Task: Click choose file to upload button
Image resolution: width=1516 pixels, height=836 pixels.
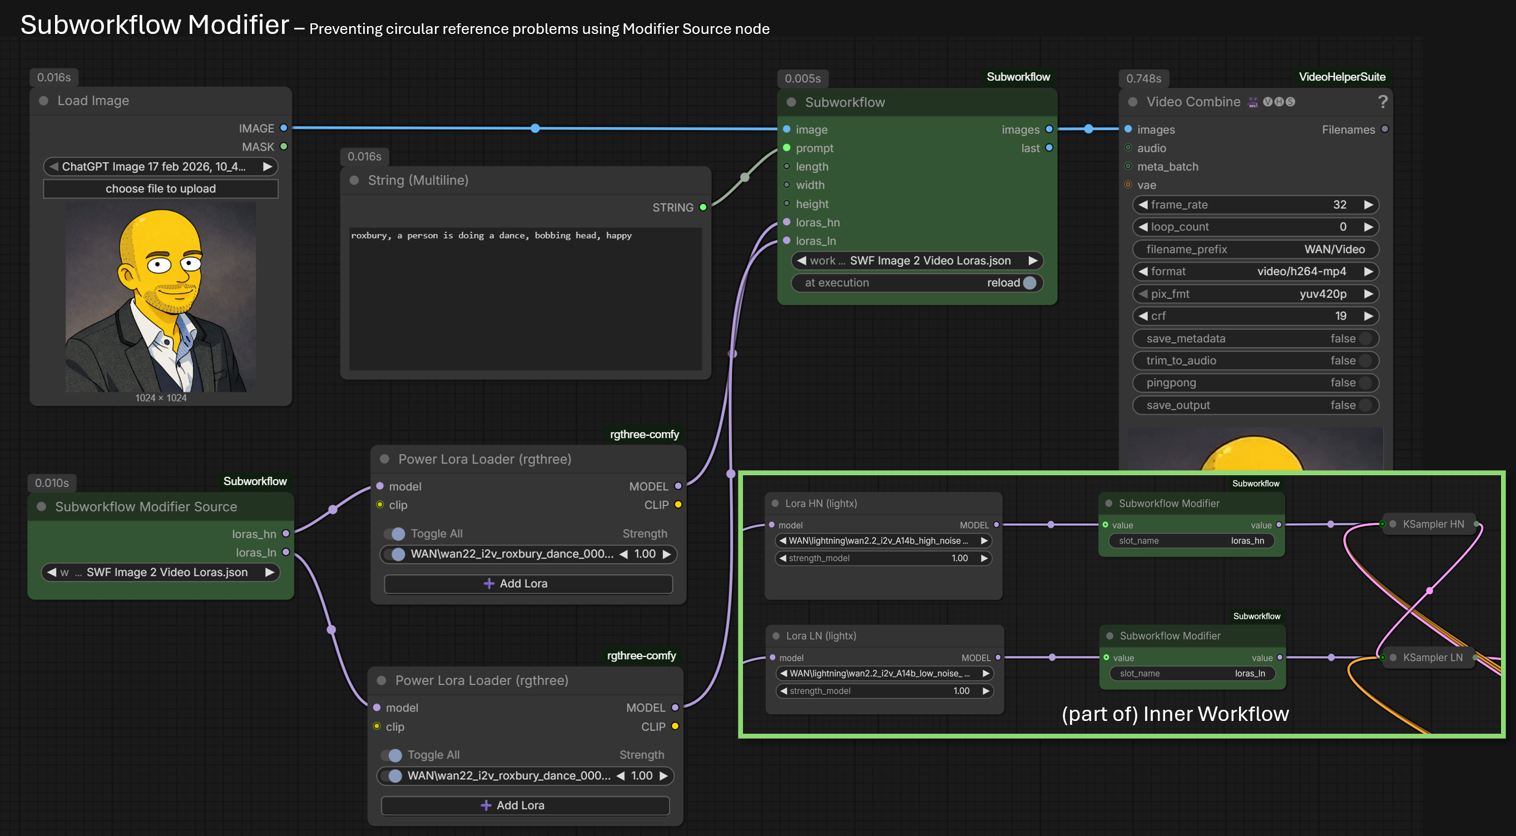Action: pyautogui.click(x=161, y=188)
